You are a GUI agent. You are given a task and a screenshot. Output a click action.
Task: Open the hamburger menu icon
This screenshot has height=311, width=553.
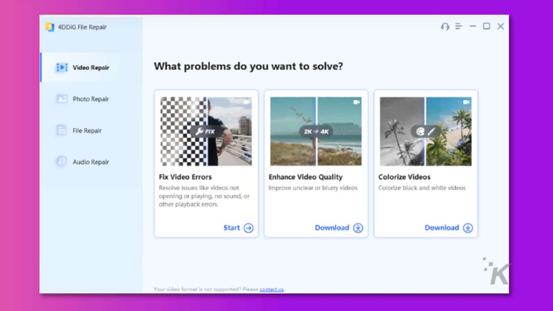click(x=459, y=26)
